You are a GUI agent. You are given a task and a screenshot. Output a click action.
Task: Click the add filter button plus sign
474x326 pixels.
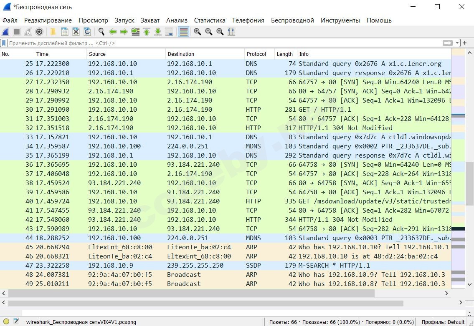(464, 43)
